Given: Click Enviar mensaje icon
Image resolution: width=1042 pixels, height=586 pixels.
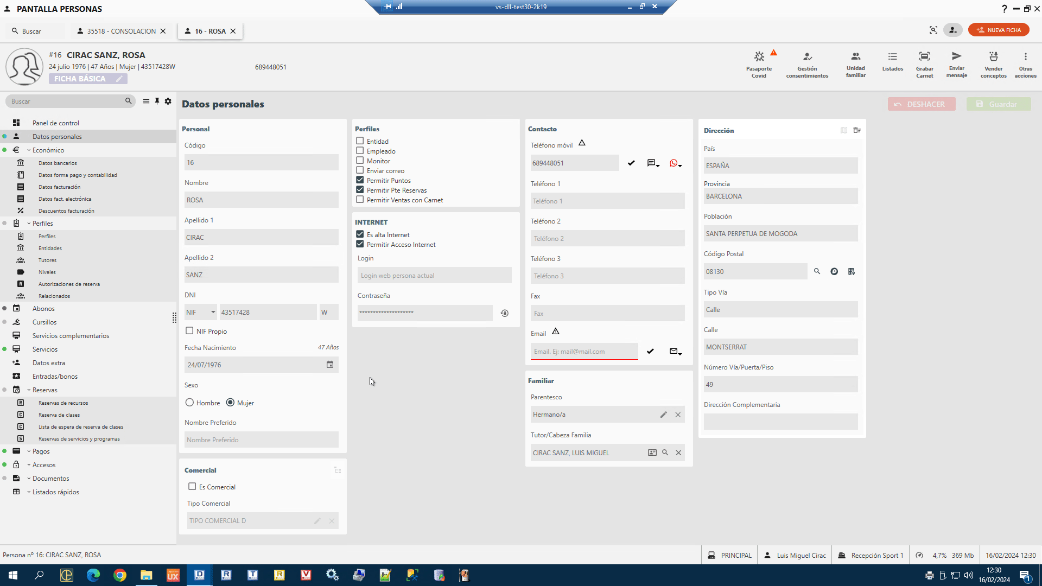Looking at the screenshot, I should click(956, 64).
